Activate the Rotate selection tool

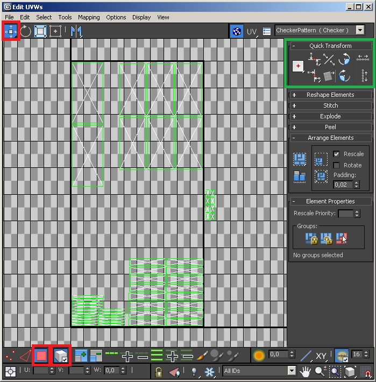pyautogui.click(x=25, y=31)
